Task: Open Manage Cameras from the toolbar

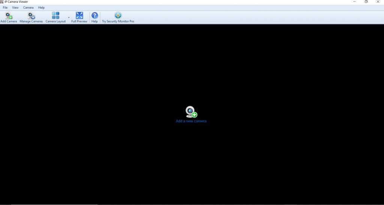Action: click(x=31, y=16)
